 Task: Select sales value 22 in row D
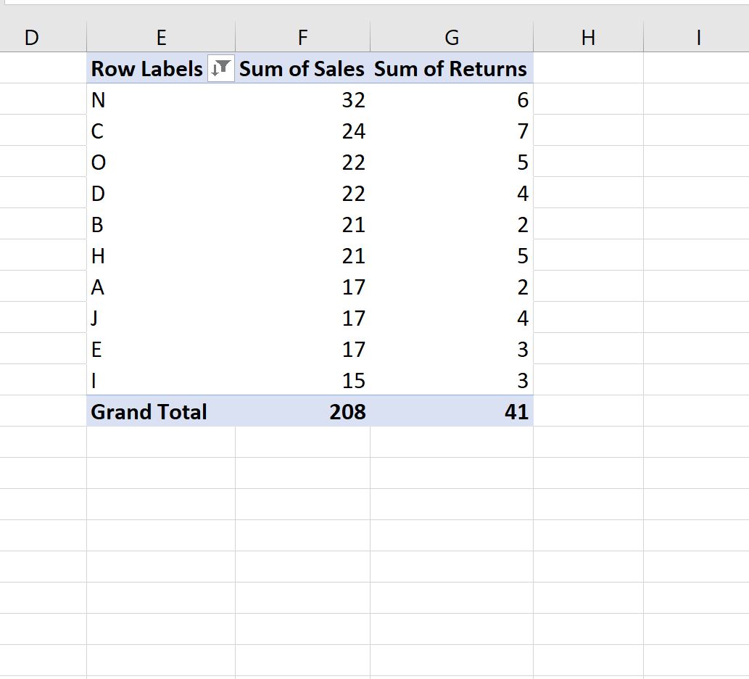[302, 192]
